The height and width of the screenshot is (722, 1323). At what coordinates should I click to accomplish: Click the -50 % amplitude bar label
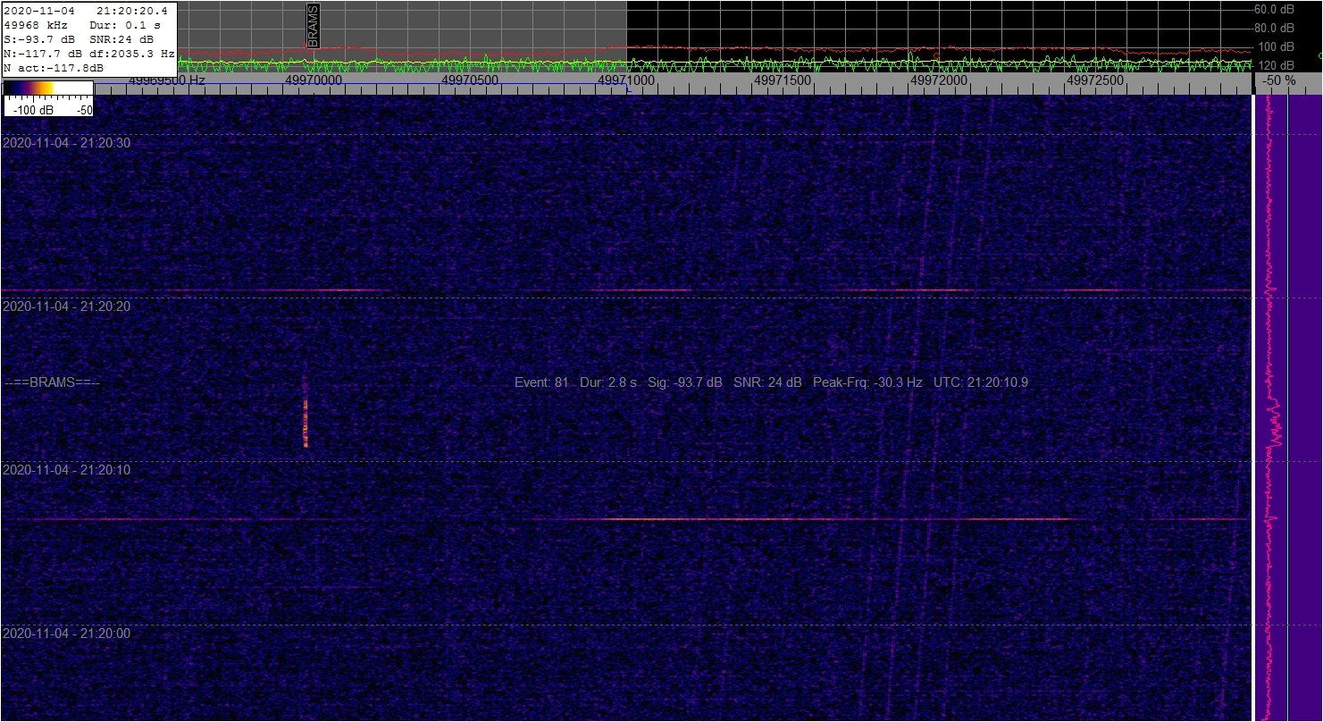pyautogui.click(x=1278, y=80)
